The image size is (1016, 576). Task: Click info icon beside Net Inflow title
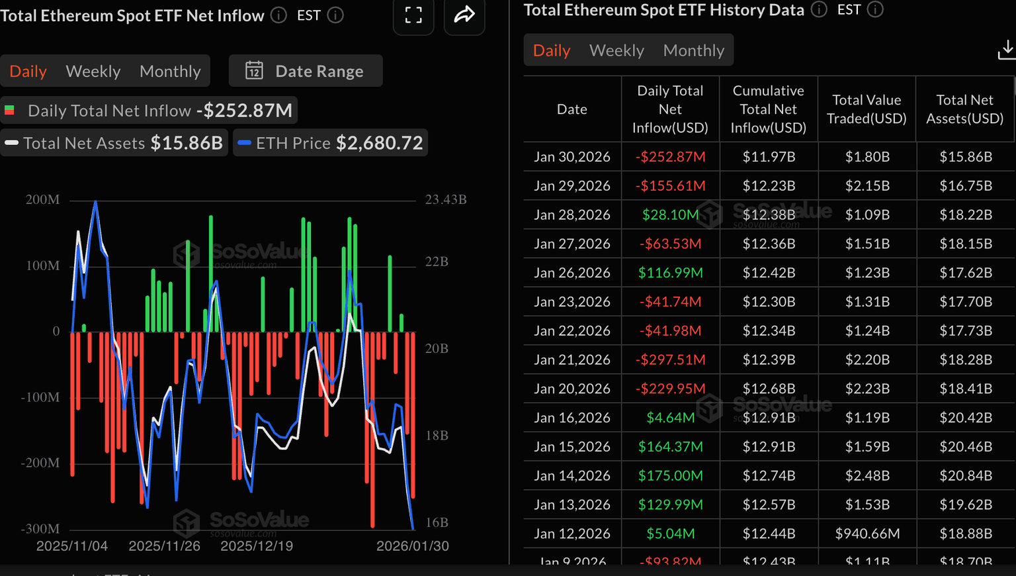279,15
